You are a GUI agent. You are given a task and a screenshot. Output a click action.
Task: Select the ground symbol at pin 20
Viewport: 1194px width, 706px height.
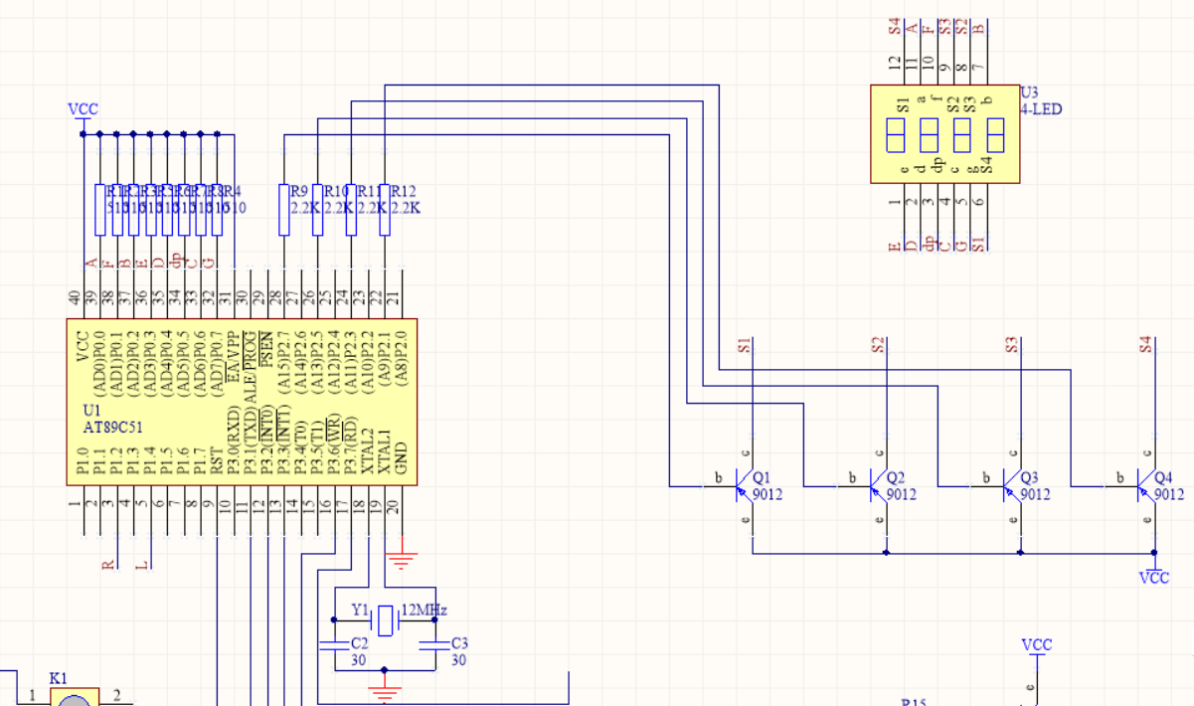pos(401,559)
